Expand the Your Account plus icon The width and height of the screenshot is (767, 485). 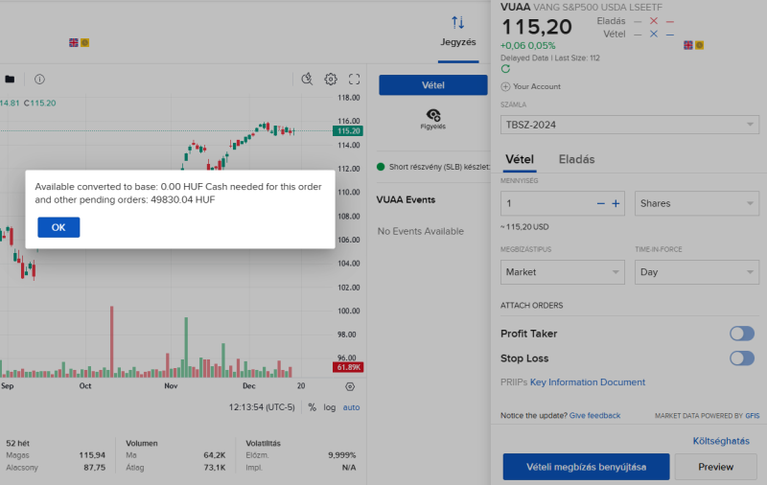(505, 86)
